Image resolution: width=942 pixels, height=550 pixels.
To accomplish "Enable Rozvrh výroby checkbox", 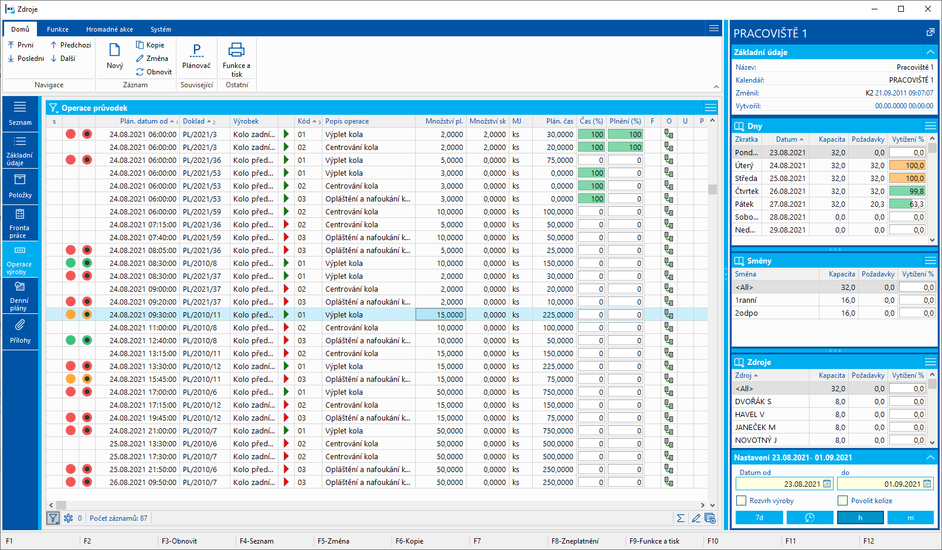I will 742,501.
